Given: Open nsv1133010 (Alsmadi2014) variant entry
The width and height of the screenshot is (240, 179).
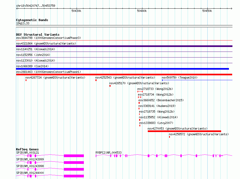Looking at the screenshot, I should (36, 60).
